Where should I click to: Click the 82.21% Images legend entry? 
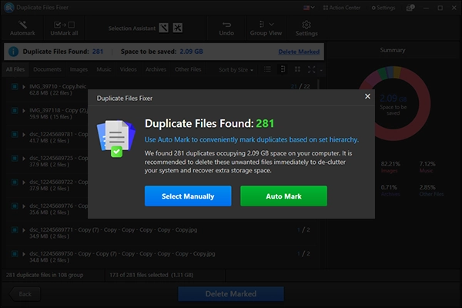click(390, 167)
